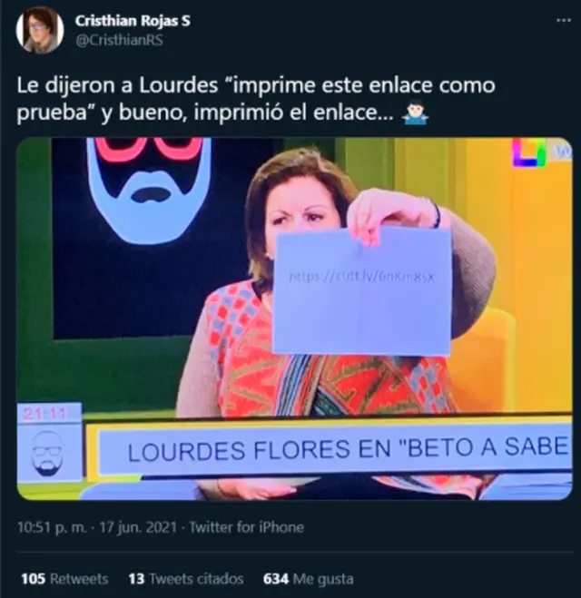Viewport: 581px width, 598px height.
Task: View the 13 Tweets citados list
Action: tap(186, 579)
